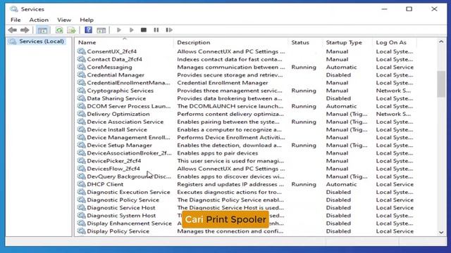Screen dimensions: 451x253
Task: Click the Restart Service icon
Action: pos(169,30)
